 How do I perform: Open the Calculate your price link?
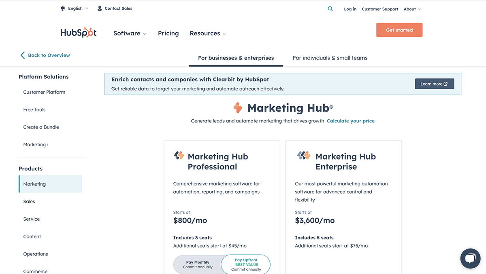350,121
